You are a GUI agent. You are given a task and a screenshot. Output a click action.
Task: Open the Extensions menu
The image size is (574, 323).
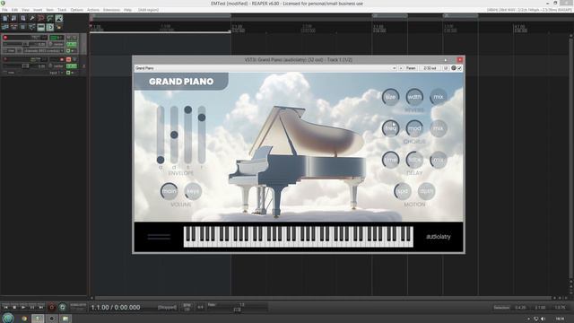(x=111, y=10)
